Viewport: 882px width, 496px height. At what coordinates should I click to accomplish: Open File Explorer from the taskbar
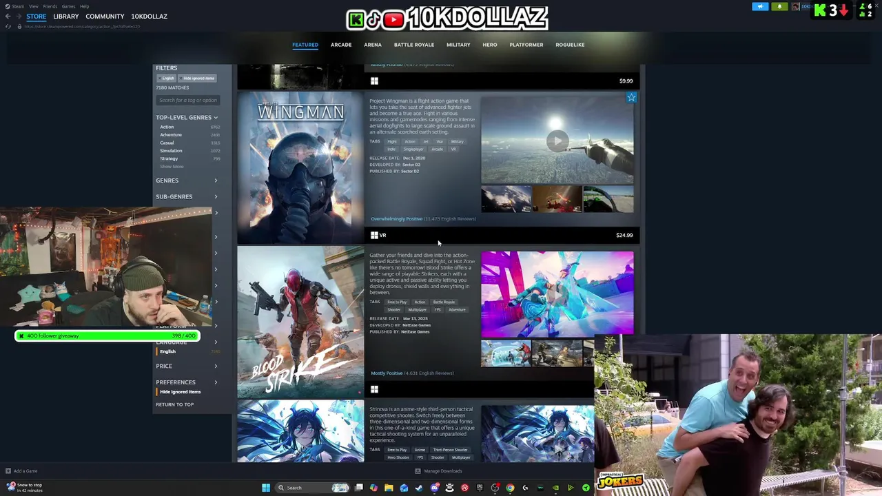point(389,488)
